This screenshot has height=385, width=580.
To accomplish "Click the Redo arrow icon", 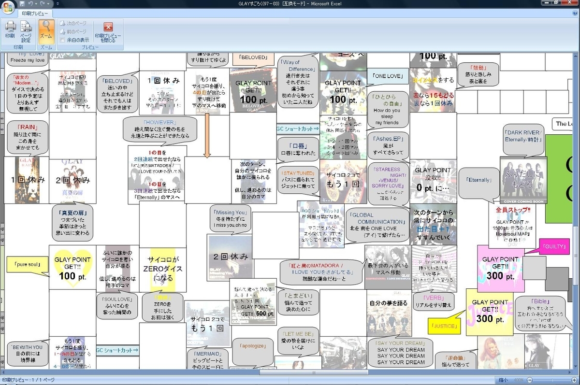I will (x=43, y=3).
